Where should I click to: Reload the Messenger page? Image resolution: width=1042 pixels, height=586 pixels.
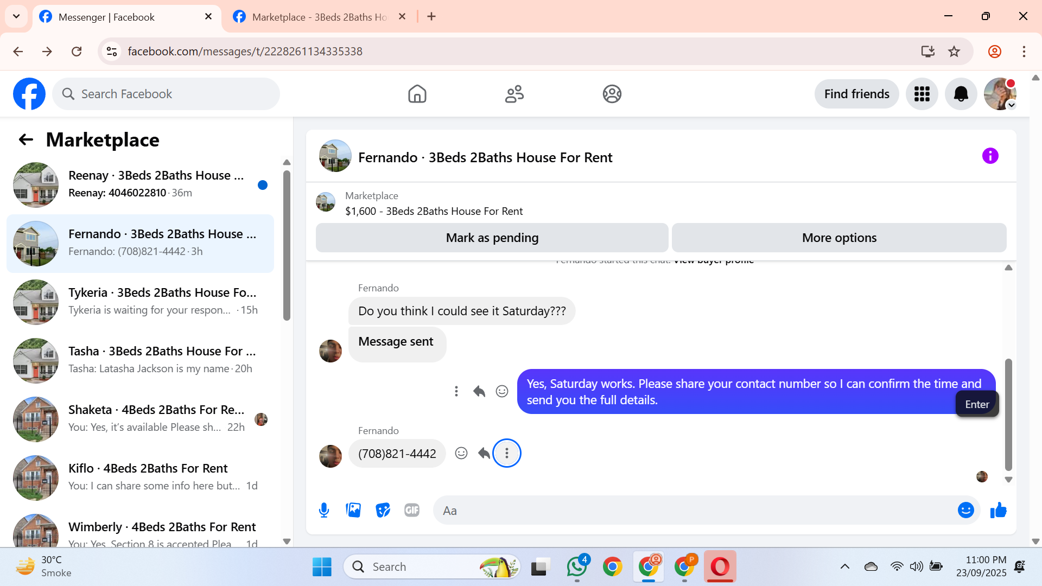pos(77,52)
